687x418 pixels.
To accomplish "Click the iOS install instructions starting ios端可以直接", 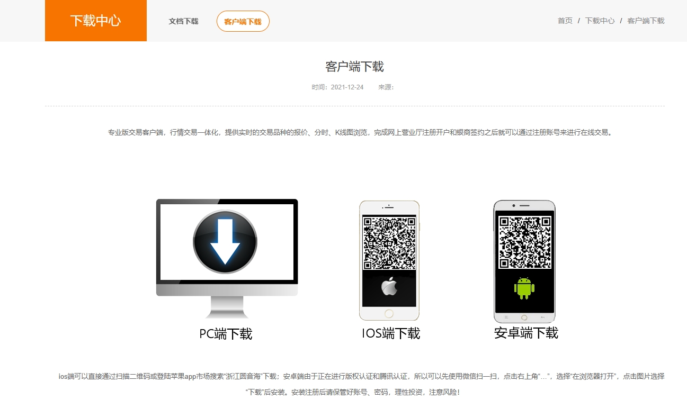I will (361, 384).
